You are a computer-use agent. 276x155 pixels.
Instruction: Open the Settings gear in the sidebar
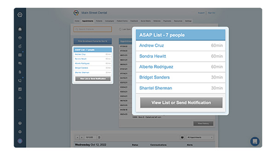pos(20,132)
